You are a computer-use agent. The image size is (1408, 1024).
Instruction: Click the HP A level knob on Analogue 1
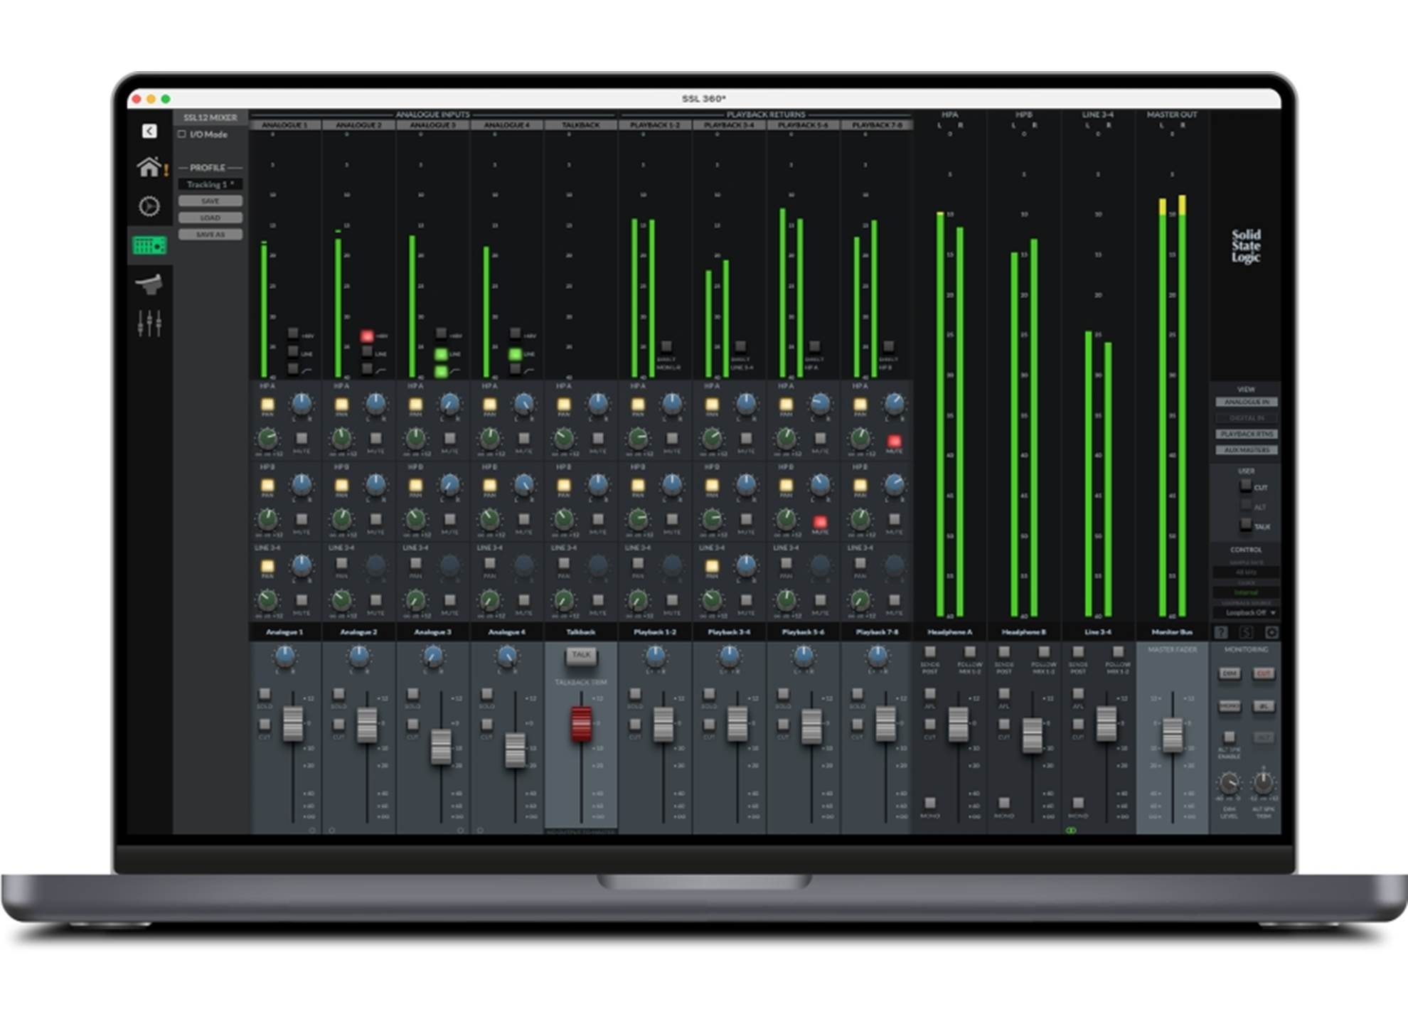(267, 438)
